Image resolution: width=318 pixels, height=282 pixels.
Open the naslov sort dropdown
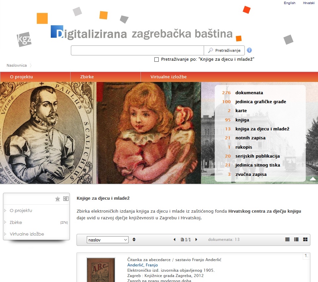tap(107, 240)
